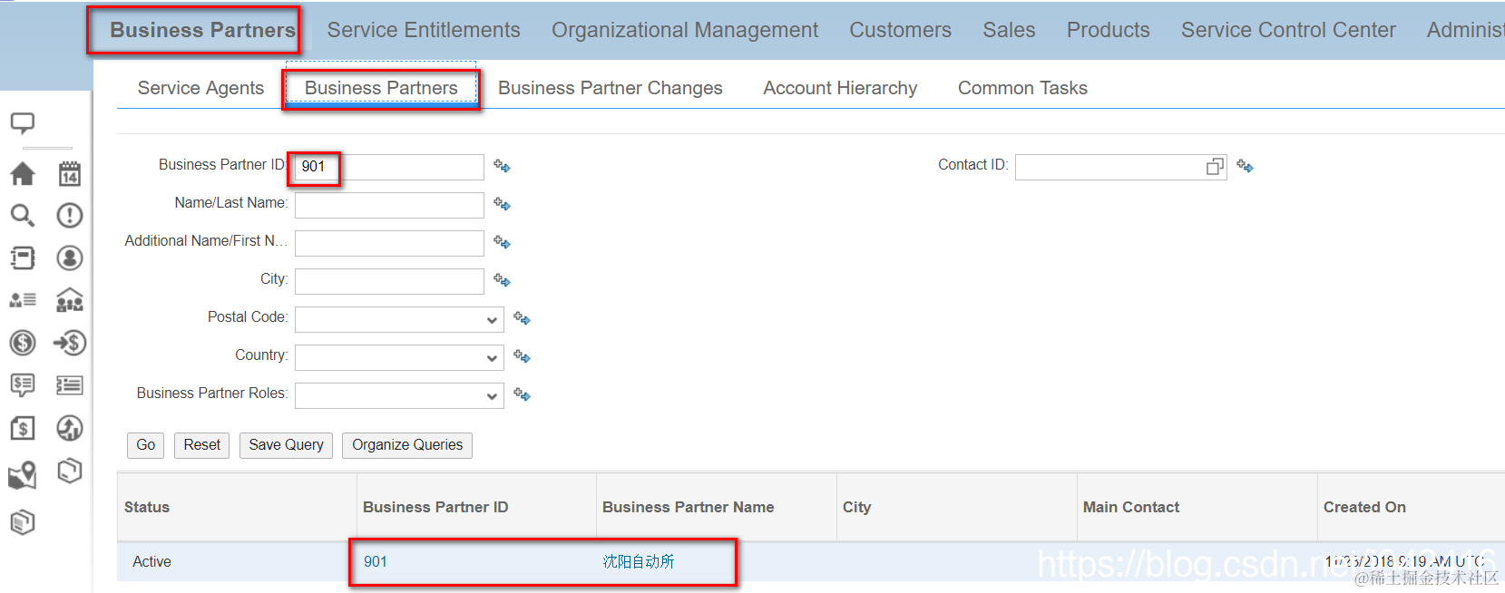Select the Account Hierarchy tab
Screen dimensions: 1505x593
[840, 88]
